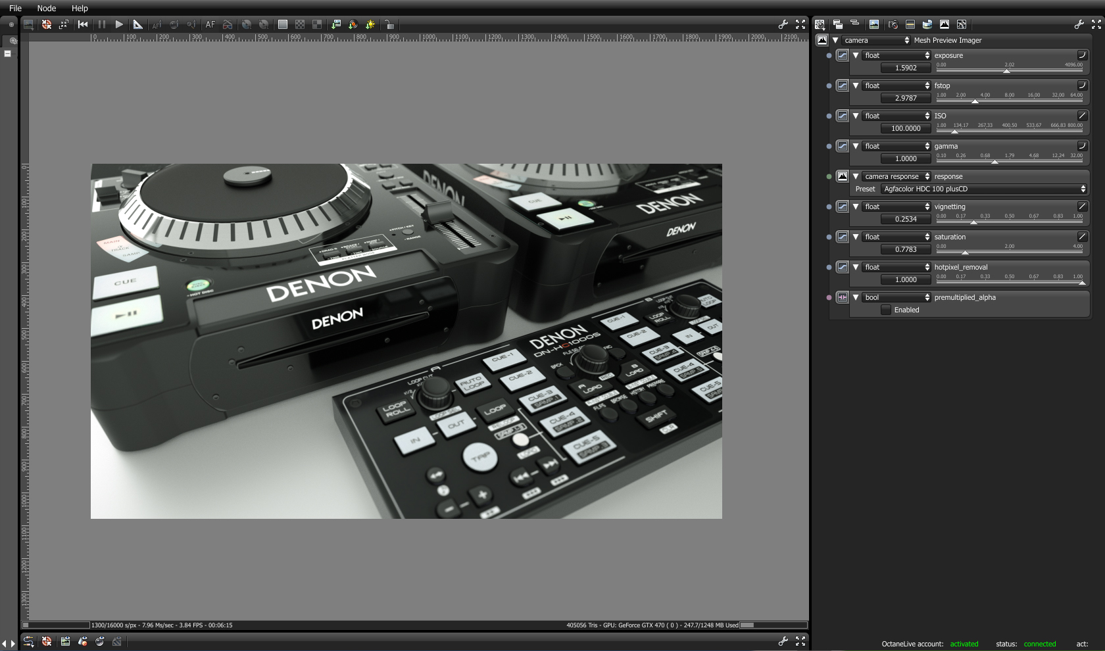1105x651 pixels.
Task: Click the fstop value field 2.9787
Action: tap(906, 98)
